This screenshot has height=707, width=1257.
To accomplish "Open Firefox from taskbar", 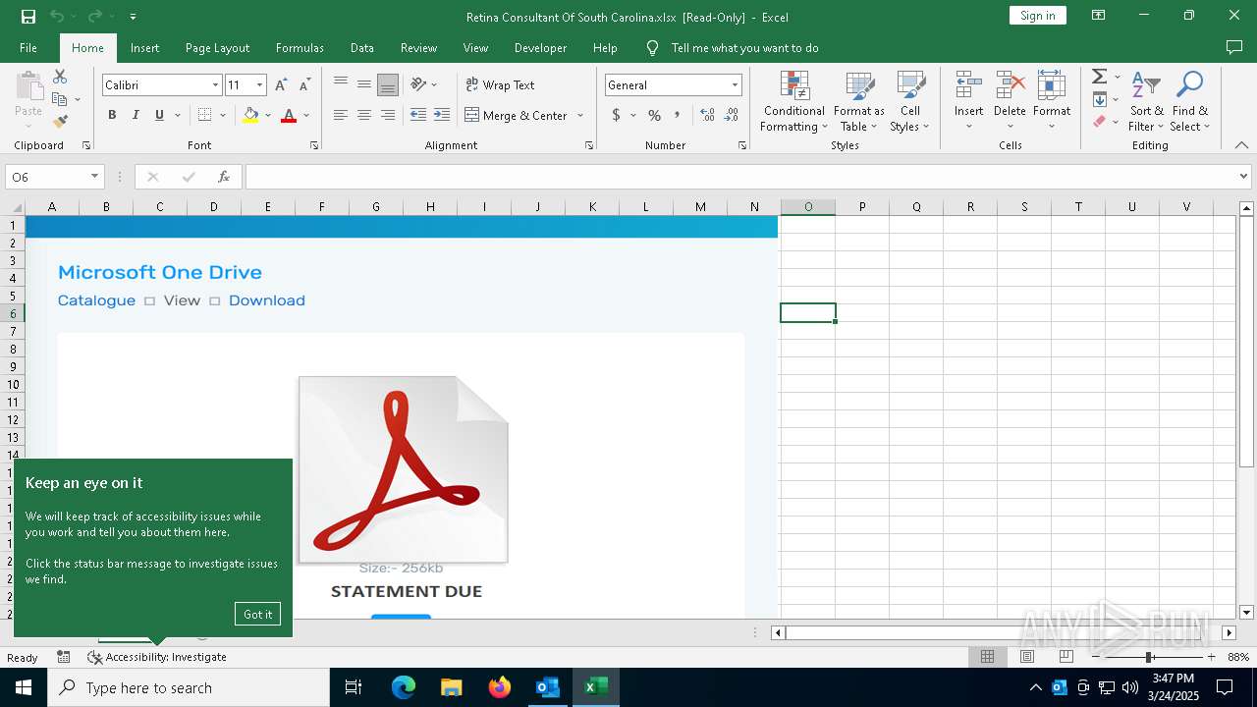I will (500, 687).
